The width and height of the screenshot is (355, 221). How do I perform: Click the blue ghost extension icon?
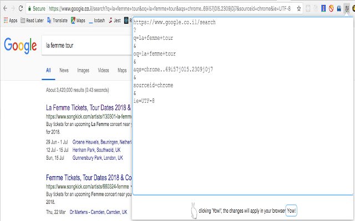pos(339,9)
